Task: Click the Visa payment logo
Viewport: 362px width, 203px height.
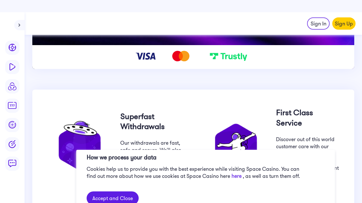Action: click(146, 56)
